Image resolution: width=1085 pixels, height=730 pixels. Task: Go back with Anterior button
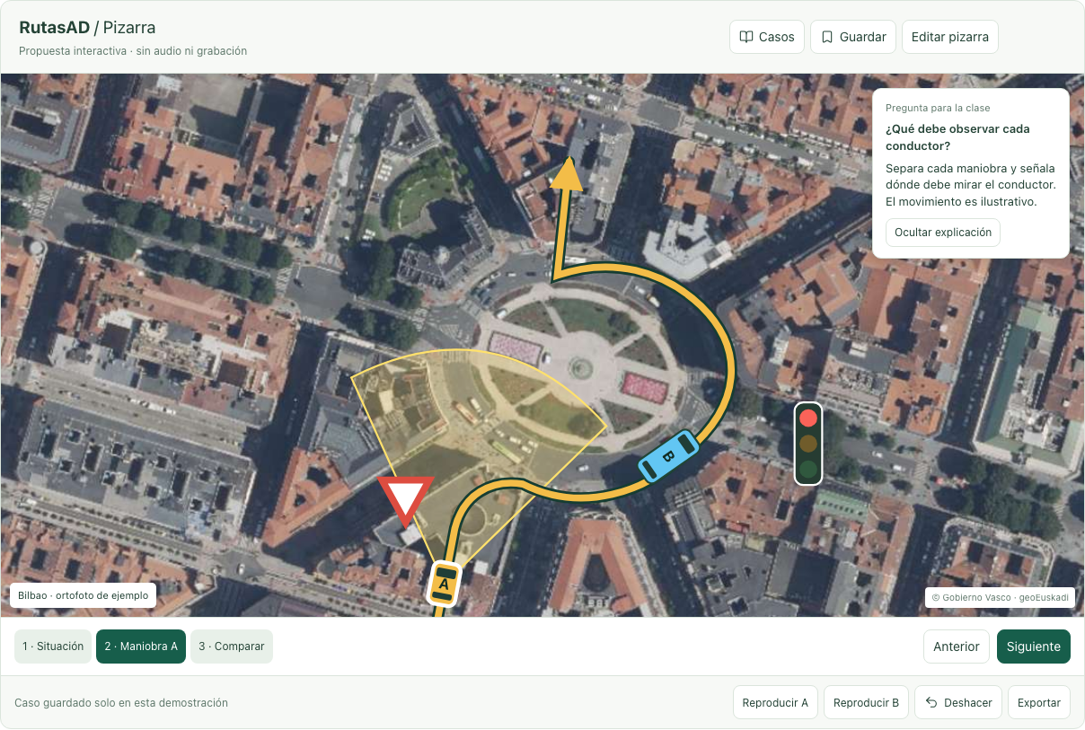point(957,646)
